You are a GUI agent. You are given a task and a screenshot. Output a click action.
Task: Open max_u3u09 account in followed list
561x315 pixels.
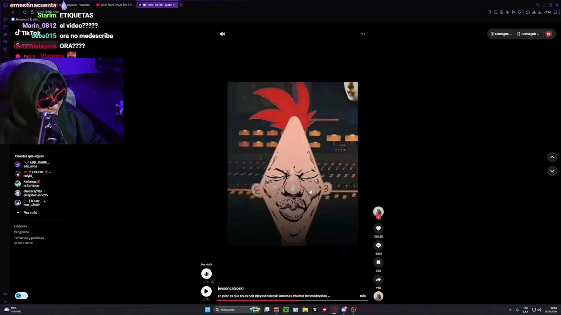tap(30, 203)
